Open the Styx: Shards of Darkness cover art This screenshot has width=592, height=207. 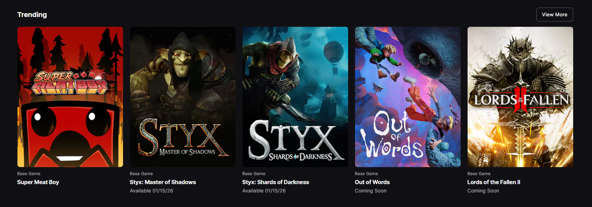[295, 97]
